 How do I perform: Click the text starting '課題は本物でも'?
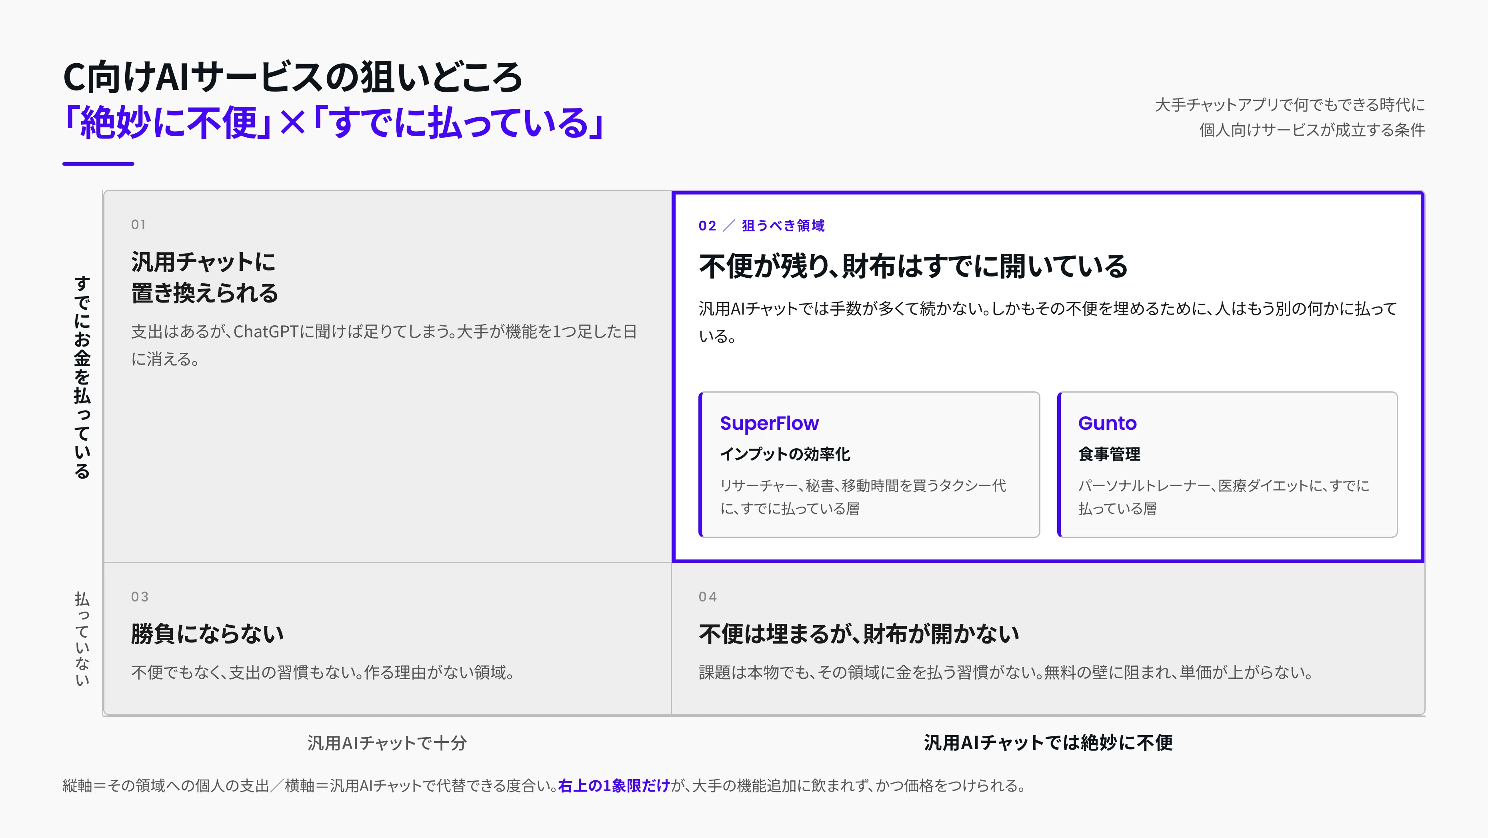coord(1006,672)
